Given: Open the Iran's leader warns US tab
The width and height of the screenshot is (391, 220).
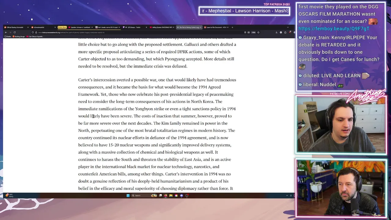Looking at the screenshot, I should pyautogui.click(x=107, y=27).
